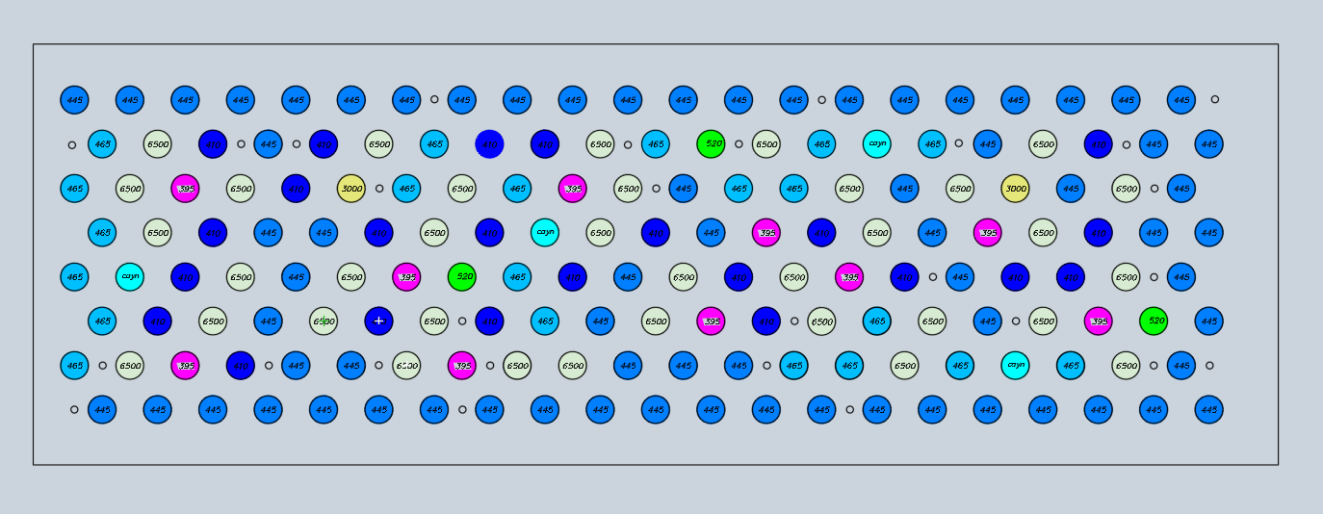
Task: Click the rightmost green 520 circle
Action: [x=1154, y=321]
